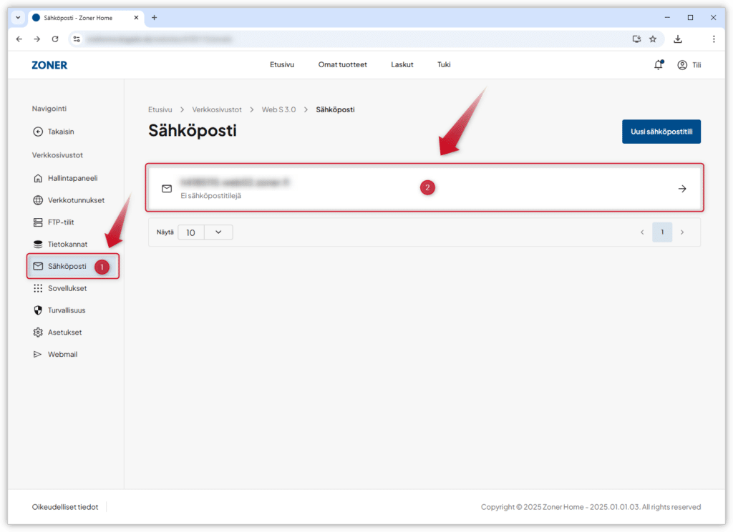Open the email account row with 2 notifications
733x532 pixels.
point(424,187)
